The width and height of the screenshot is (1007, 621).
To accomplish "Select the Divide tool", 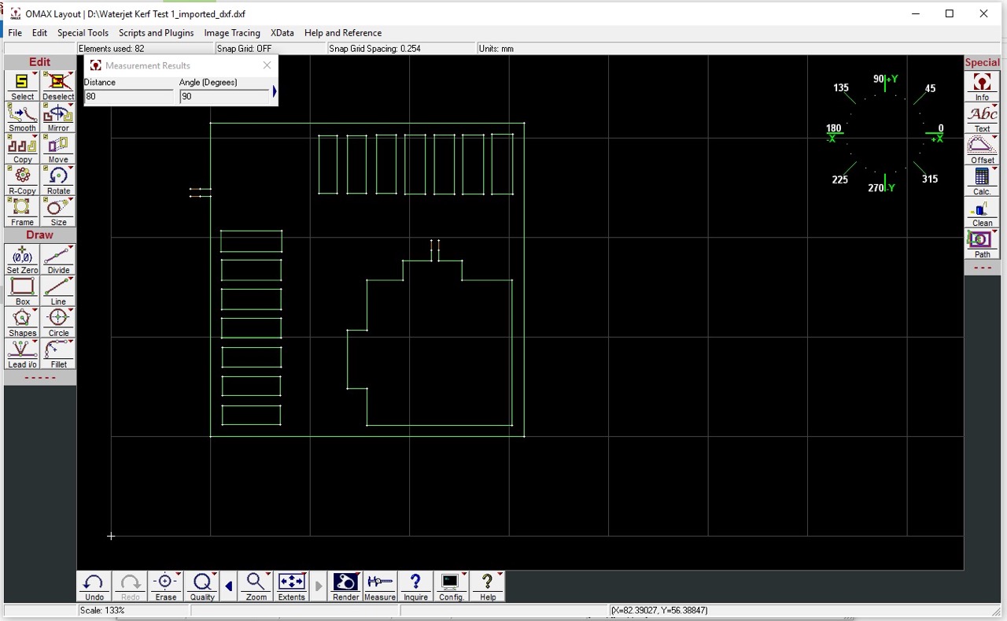I will (x=58, y=259).
